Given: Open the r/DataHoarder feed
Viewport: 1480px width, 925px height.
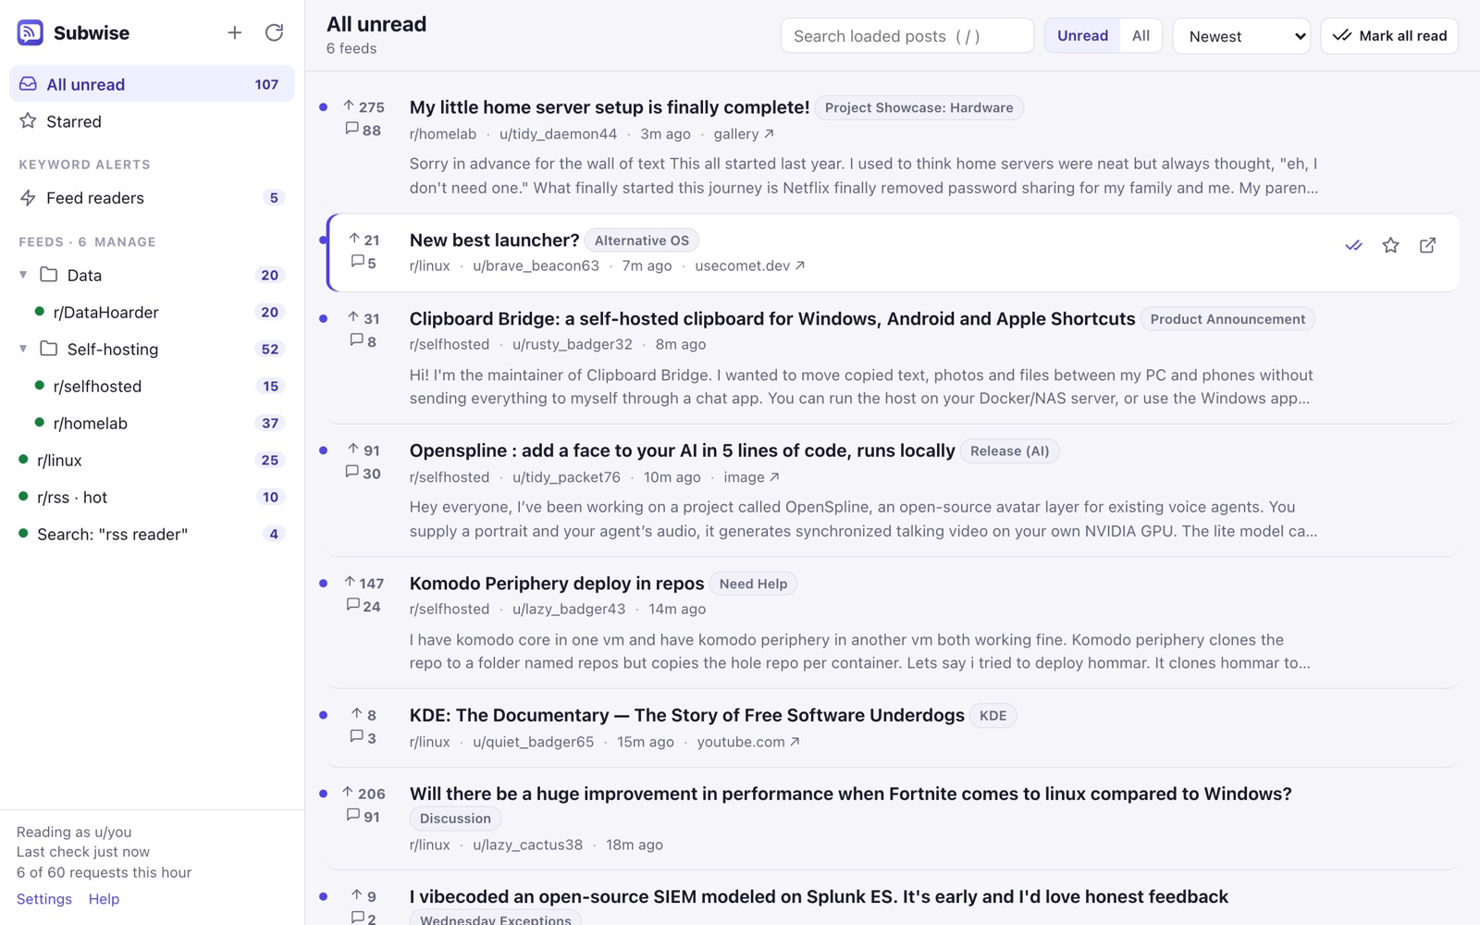Looking at the screenshot, I should click(x=152, y=312).
